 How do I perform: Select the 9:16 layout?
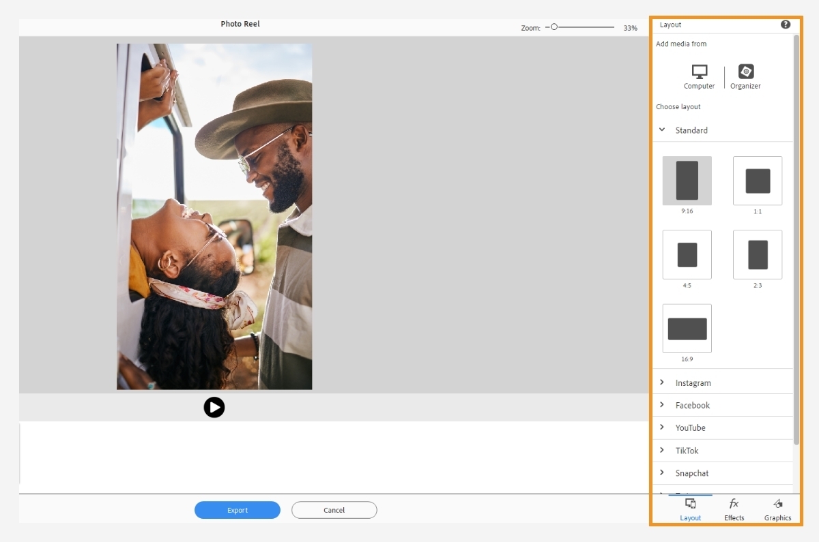[687, 181]
